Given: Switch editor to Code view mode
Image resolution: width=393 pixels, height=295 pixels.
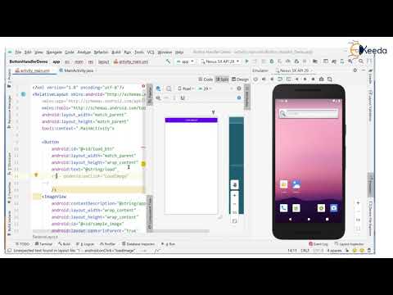Looking at the screenshot, I should click(206, 79).
